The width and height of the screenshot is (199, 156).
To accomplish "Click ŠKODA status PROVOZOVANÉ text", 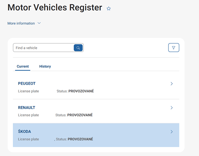I will [x=80, y=139].
